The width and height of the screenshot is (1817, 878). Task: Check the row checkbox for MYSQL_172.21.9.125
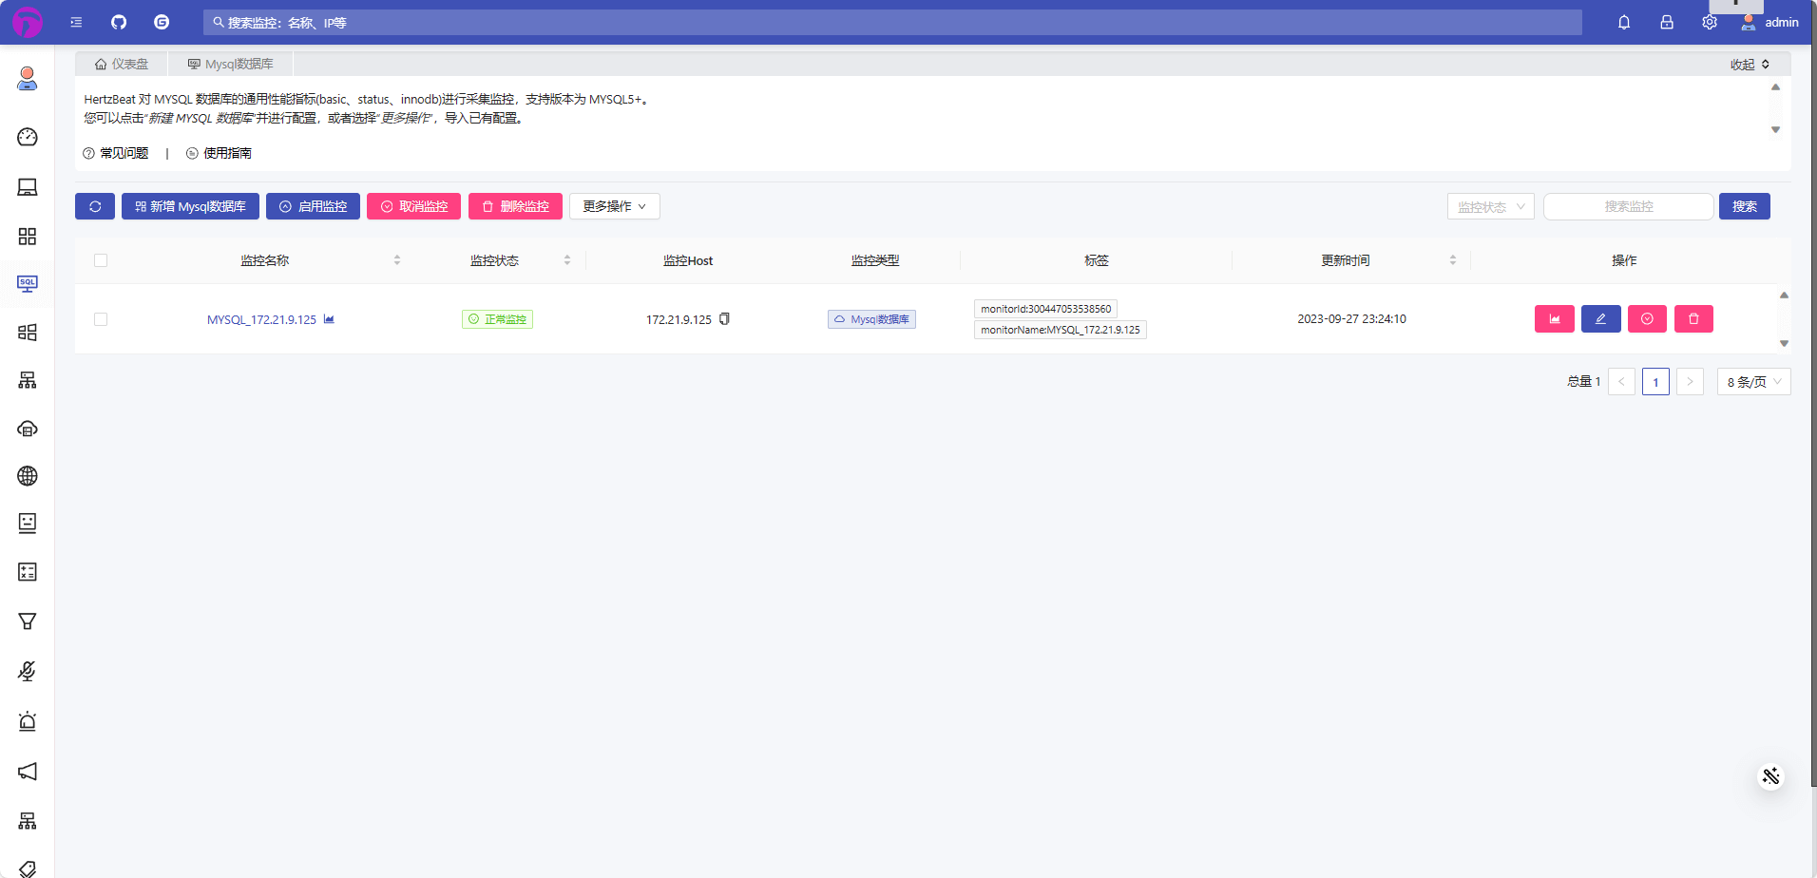[x=101, y=319]
